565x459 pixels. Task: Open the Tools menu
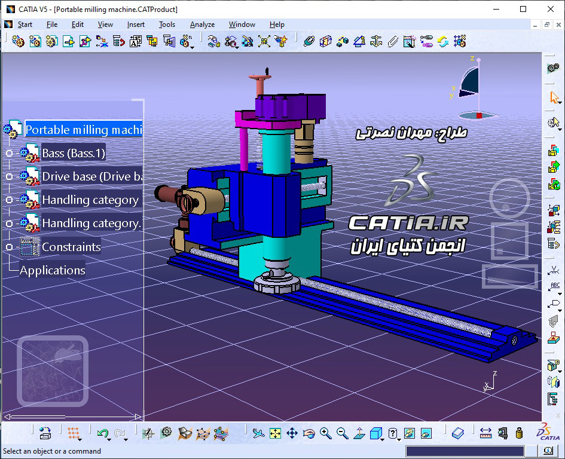(167, 25)
